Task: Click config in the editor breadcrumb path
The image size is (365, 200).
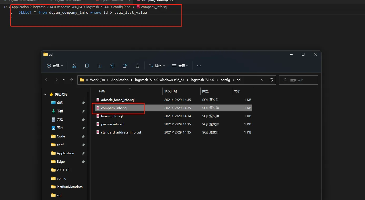Action: coord(118,7)
